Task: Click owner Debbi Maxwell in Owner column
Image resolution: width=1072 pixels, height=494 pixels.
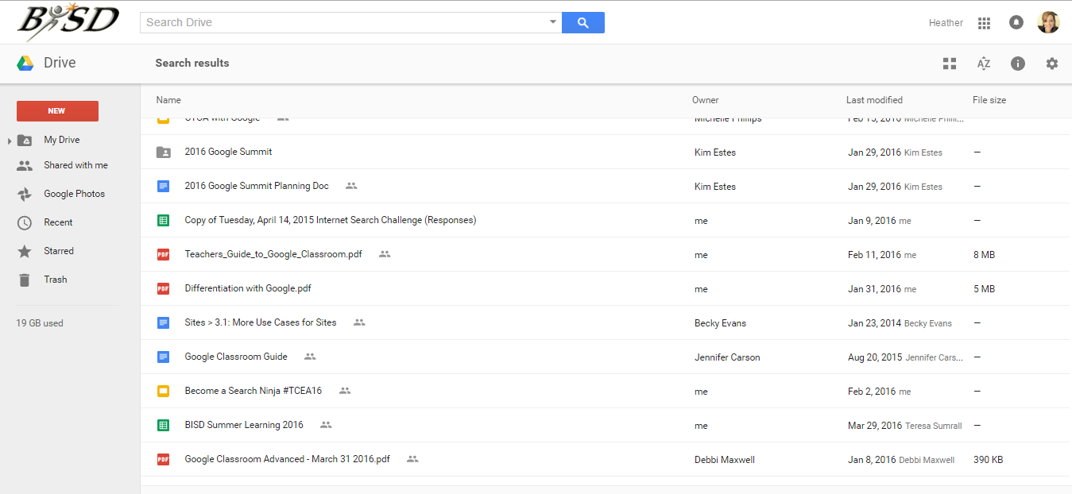Action: pos(725,460)
